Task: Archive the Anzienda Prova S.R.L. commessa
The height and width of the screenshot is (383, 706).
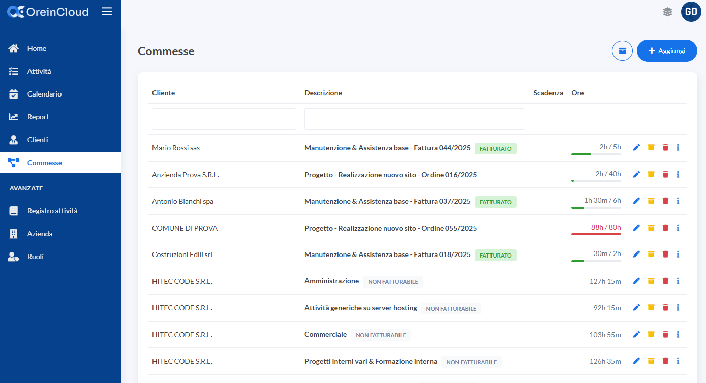Action: point(651,174)
